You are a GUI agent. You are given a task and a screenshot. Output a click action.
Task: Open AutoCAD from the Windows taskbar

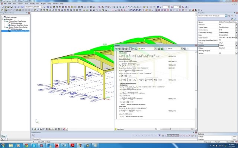coord(57,145)
